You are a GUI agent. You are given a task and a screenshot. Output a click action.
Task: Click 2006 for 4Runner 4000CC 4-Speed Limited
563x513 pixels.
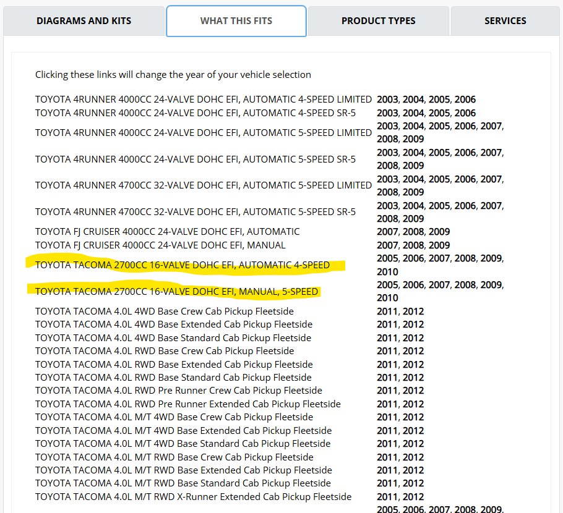(x=465, y=100)
